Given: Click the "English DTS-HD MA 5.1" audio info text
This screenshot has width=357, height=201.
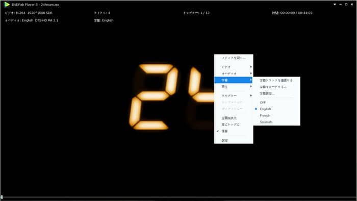Looking at the screenshot, I should (40, 20).
